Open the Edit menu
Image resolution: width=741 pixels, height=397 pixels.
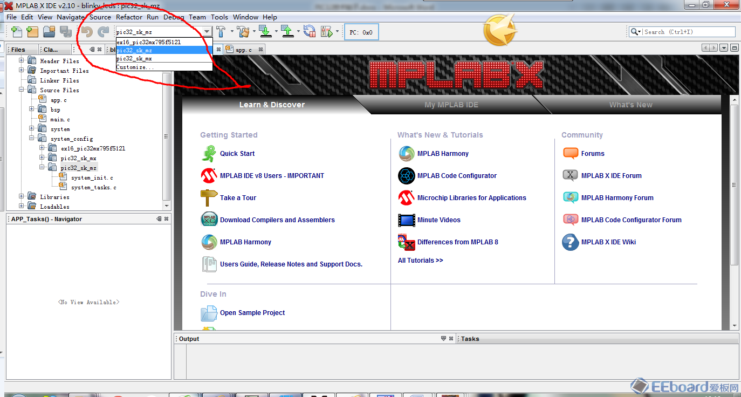(x=27, y=17)
